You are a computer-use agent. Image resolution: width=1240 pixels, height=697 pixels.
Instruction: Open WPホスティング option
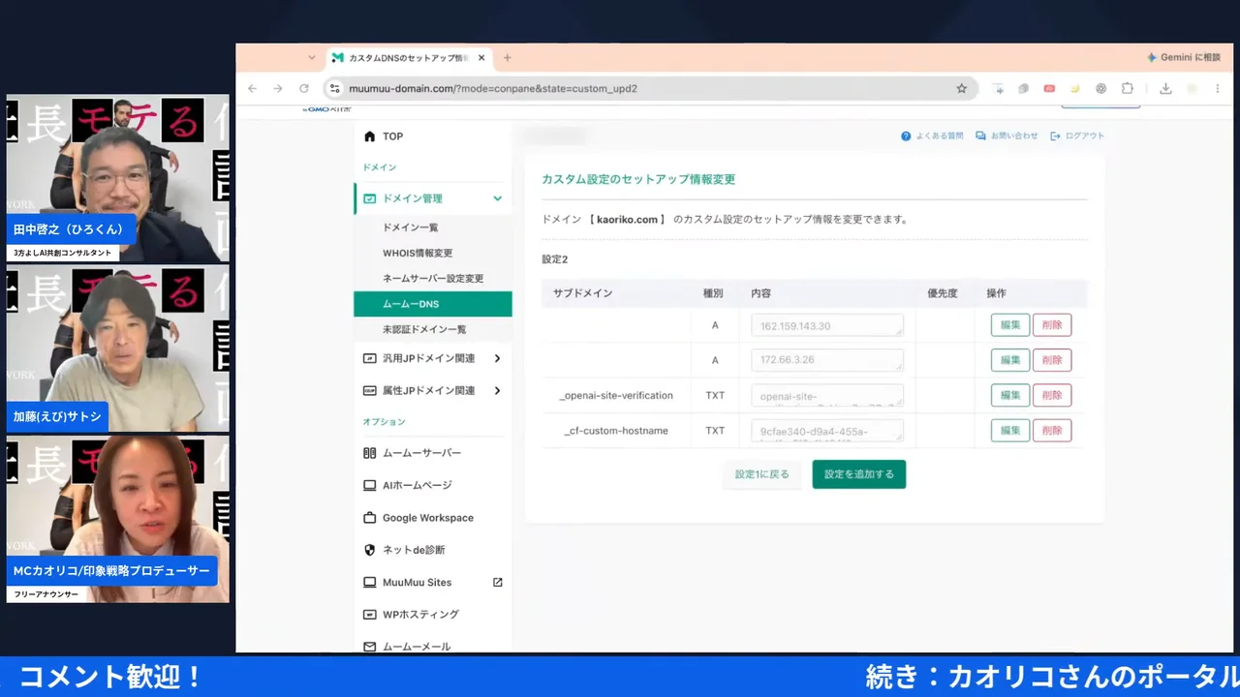tap(420, 615)
